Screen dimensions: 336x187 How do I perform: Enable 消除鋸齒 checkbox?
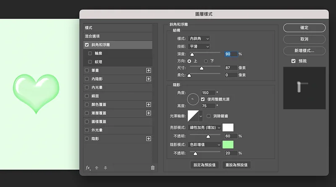click(x=208, y=116)
